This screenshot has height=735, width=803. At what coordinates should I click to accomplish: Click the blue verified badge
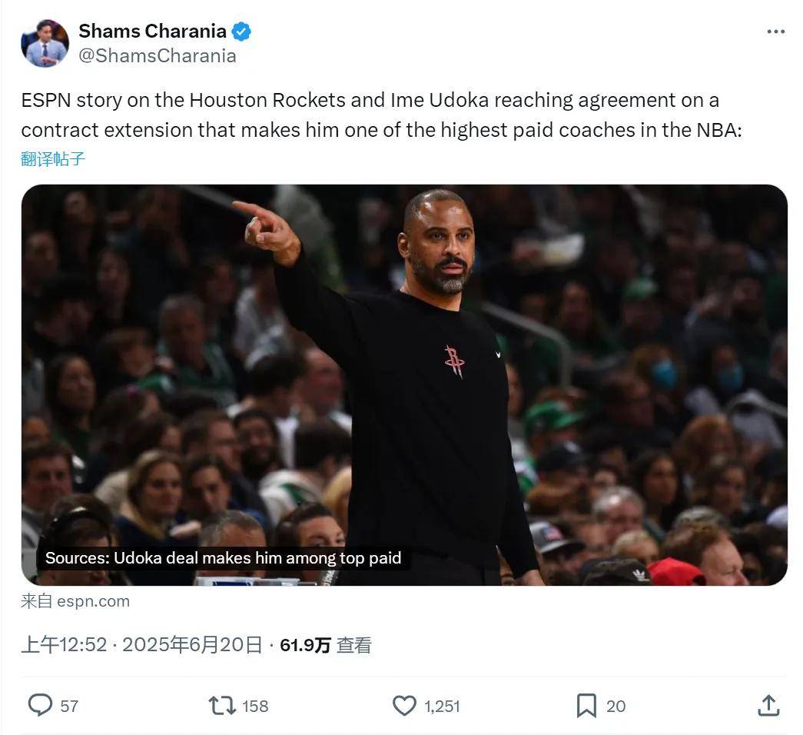(241, 32)
